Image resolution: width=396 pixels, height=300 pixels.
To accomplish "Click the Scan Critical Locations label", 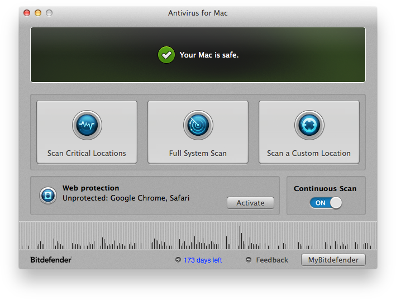I will [x=87, y=153].
